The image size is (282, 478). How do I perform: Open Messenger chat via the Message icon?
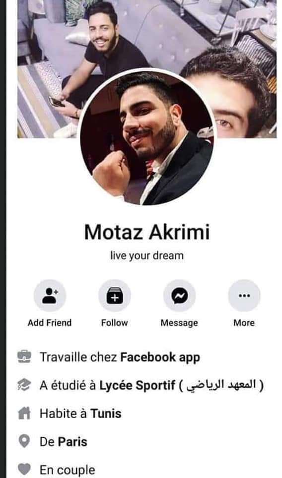click(x=179, y=295)
